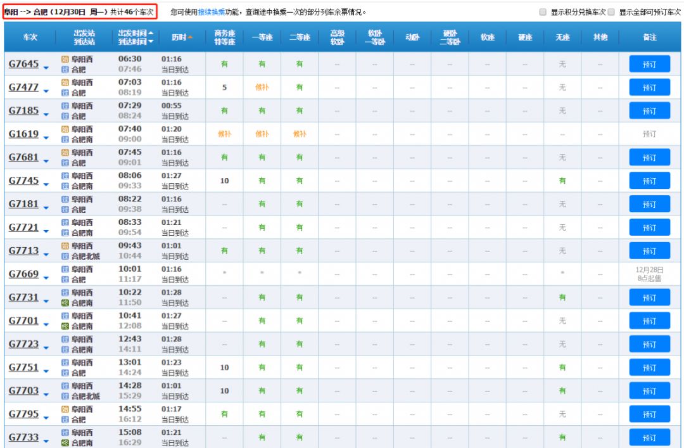The width and height of the screenshot is (684, 448).
Task: Click the 始 origin icon on G7795's row
Action: point(65,409)
